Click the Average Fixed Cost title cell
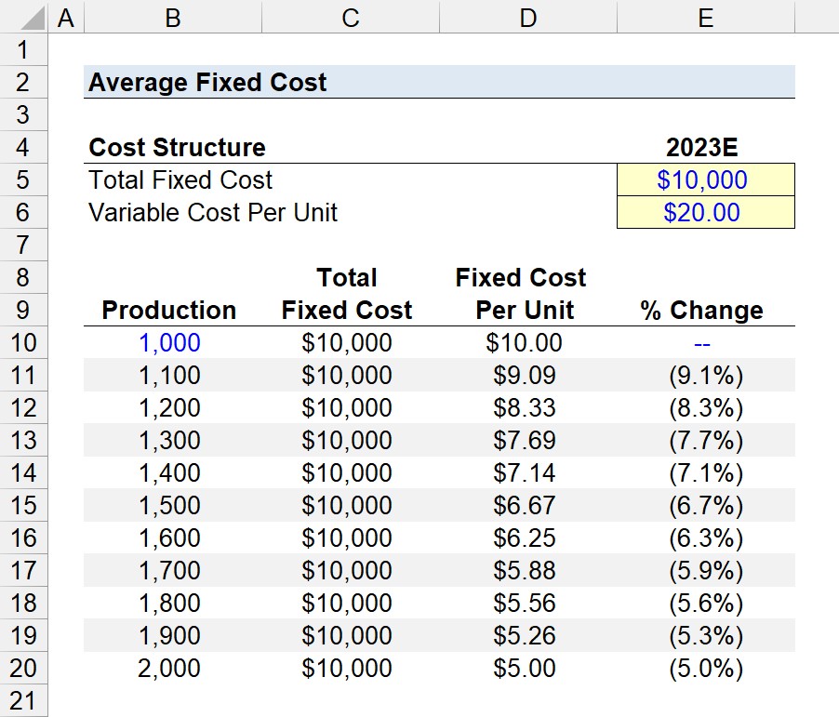839x717 pixels. 439,82
